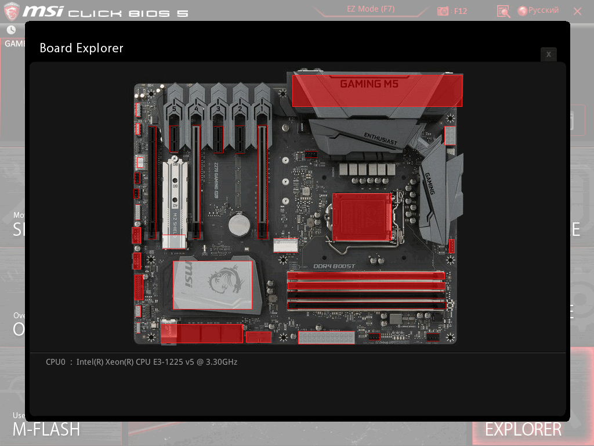The height and width of the screenshot is (446, 594).
Task: Click small red header right of SATA block
Action: click(258, 337)
